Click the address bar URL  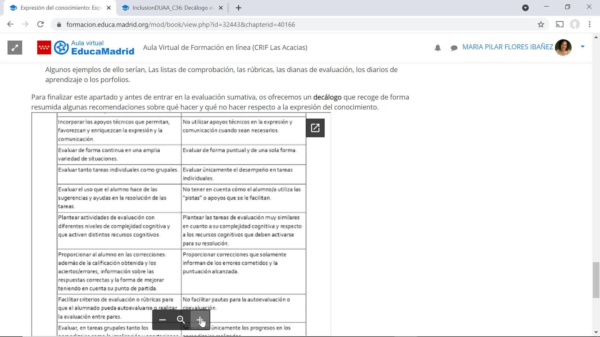click(181, 25)
